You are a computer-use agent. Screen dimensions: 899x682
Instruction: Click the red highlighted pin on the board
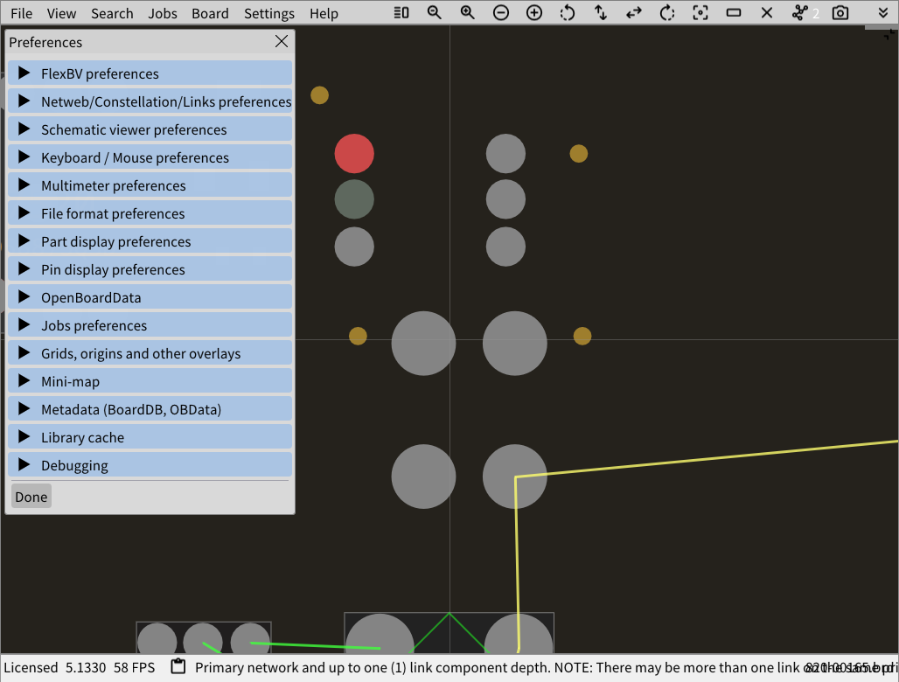354,153
